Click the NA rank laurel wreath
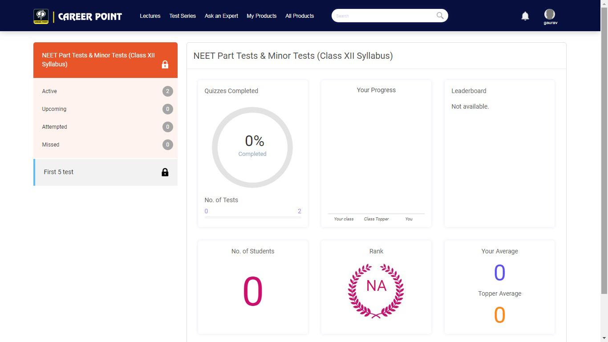The width and height of the screenshot is (608, 342). pos(376,291)
